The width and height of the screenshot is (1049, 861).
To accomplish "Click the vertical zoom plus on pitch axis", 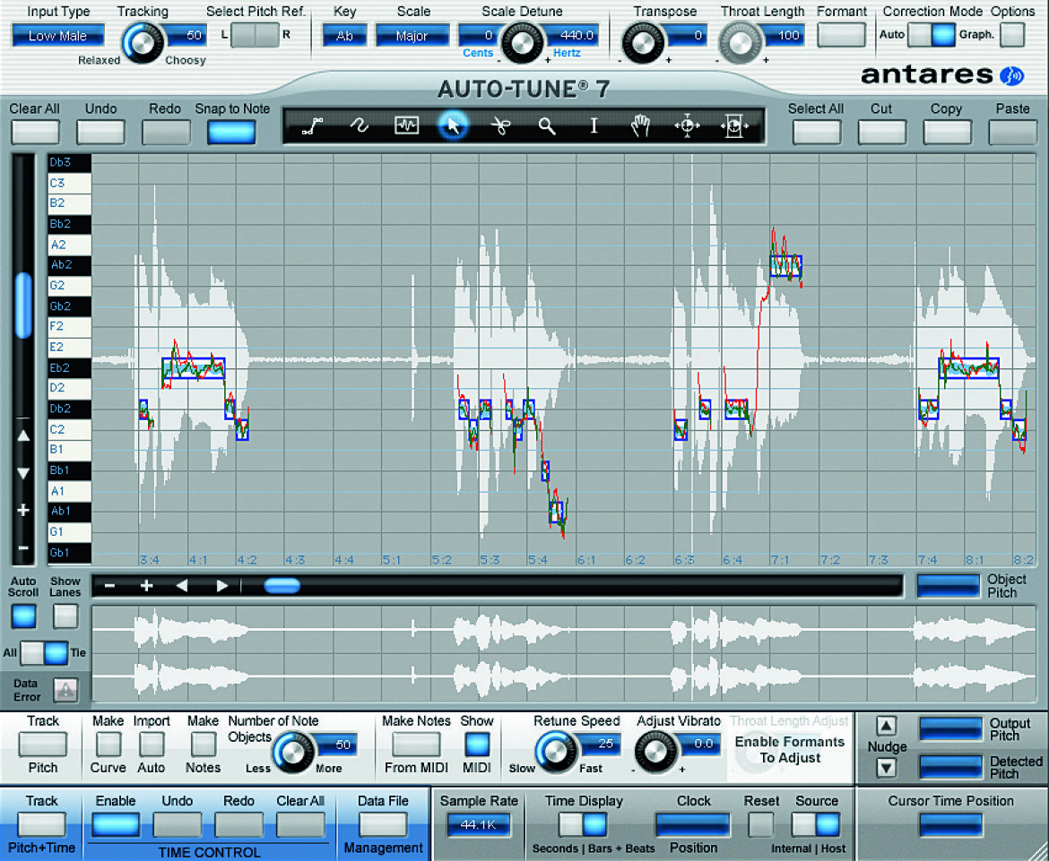I will pos(22,511).
